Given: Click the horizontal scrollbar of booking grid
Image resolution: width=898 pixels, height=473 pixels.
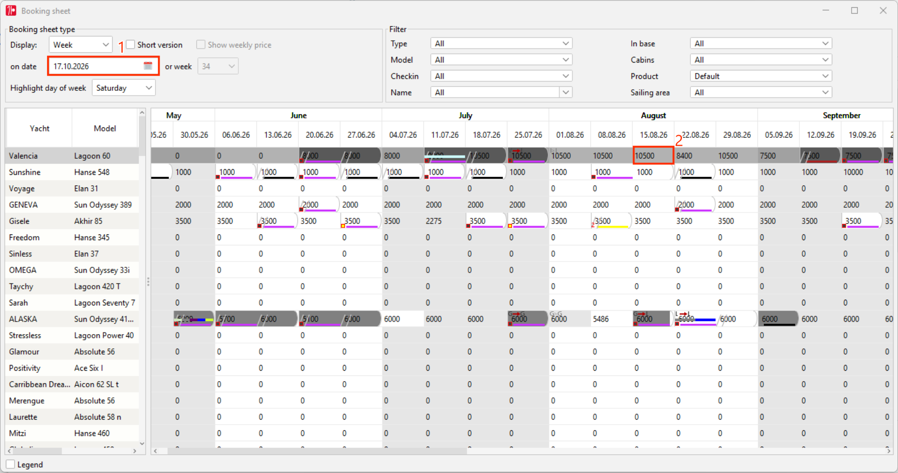Looking at the screenshot, I should (x=317, y=451).
